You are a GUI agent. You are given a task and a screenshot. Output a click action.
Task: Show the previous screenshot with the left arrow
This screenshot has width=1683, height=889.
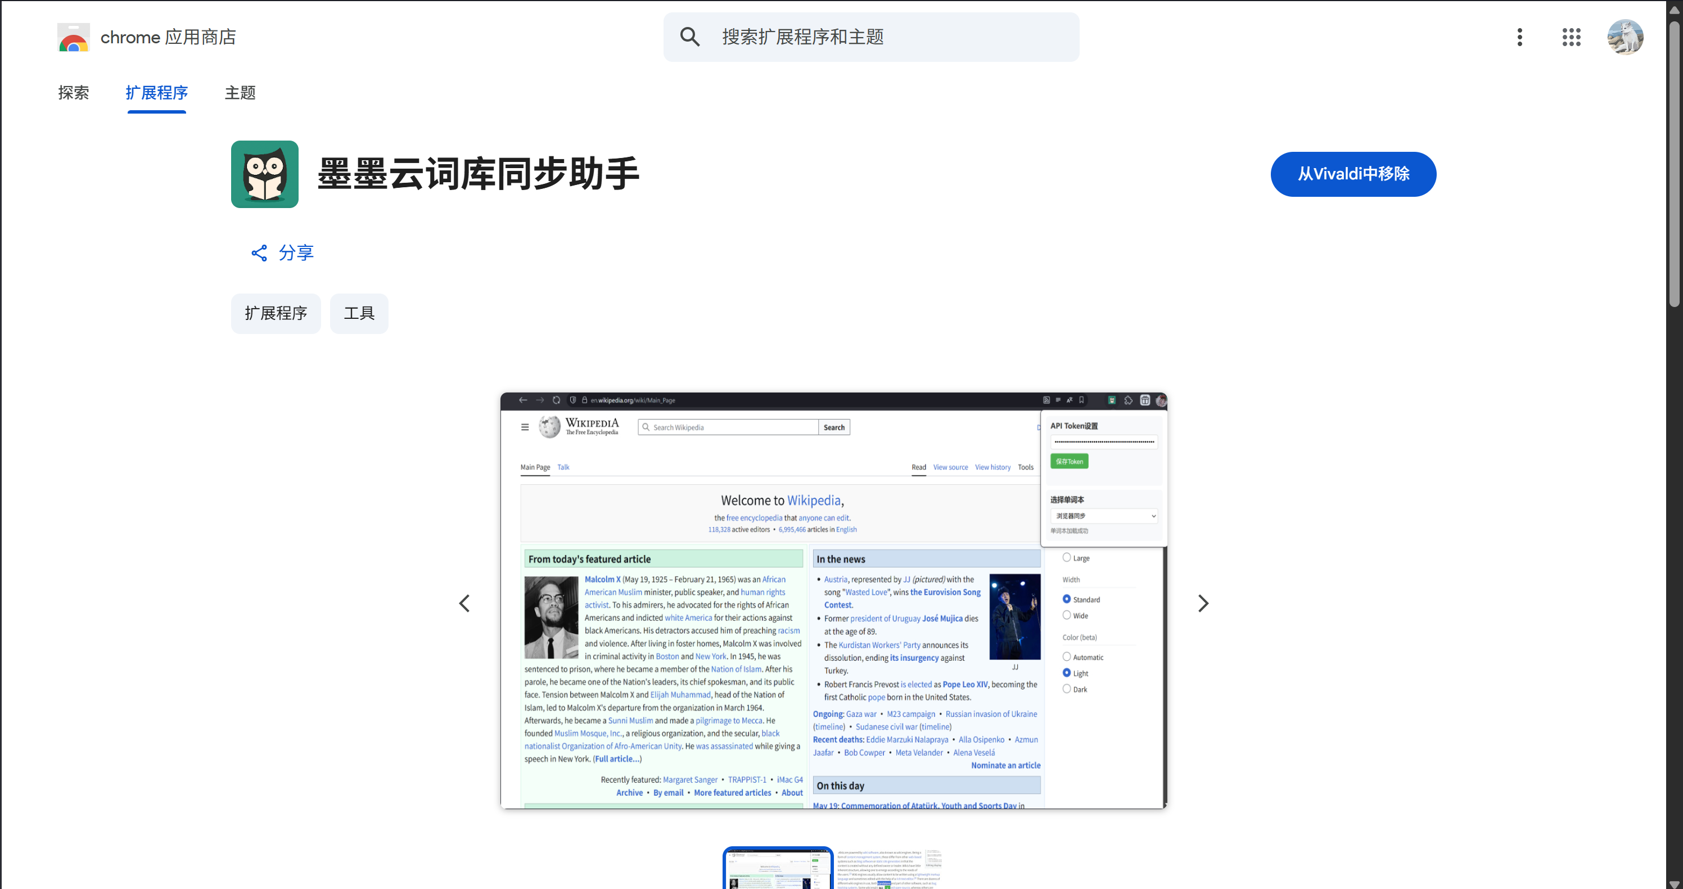464,603
